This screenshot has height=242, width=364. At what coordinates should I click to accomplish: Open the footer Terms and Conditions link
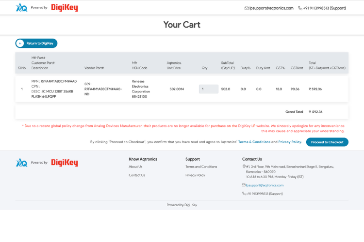coord(201,166)
